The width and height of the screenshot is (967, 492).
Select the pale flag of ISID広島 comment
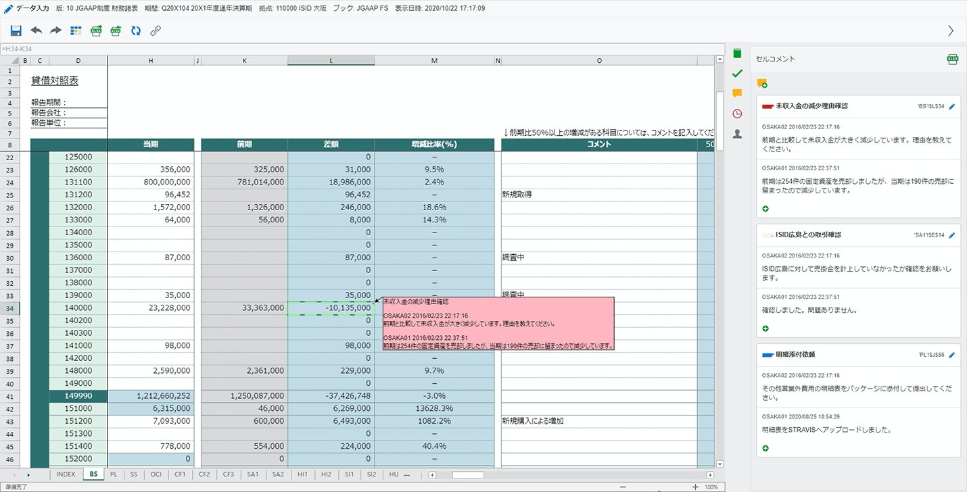(x=768, y=235)
